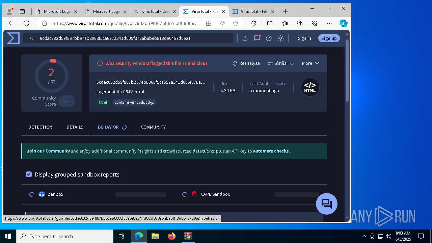Open Copilot sidebar icon
This screenshot has height=243, width=432.
pyautogui.click(x=344, y=23)
